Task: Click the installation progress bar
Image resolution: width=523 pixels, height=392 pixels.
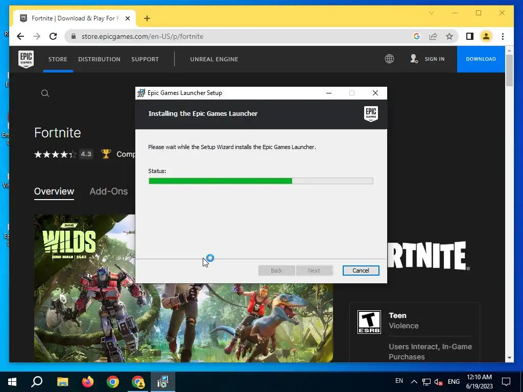Action: [x=260, y=181]
